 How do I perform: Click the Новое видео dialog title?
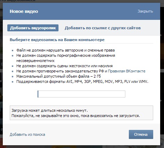(x=24, y=11)
